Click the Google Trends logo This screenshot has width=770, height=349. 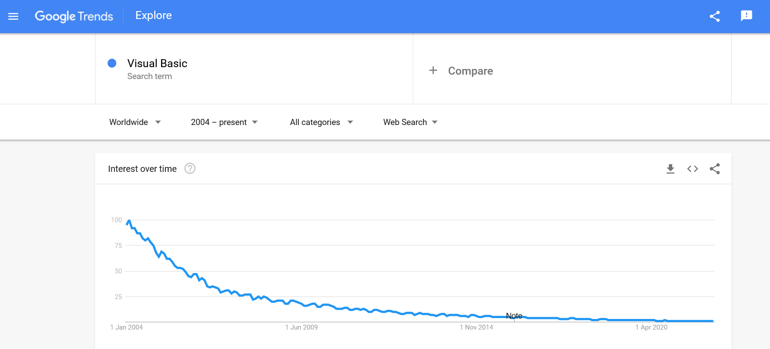74,16
